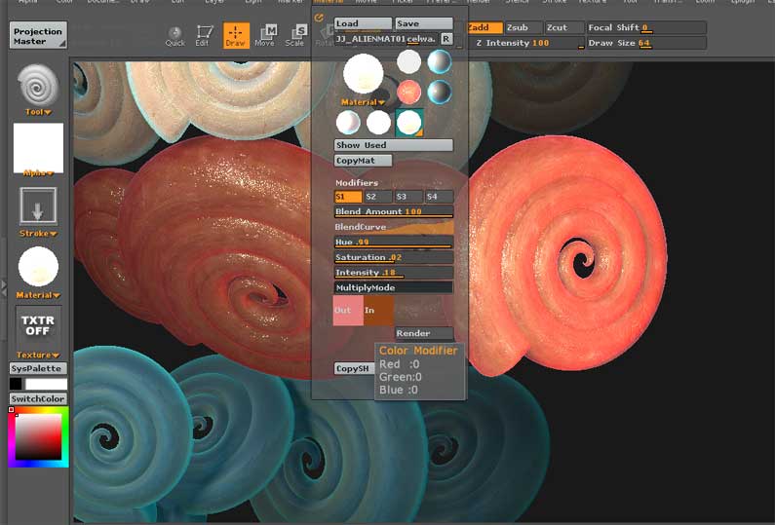Select the S3 shader slot
This screenshot has height=525, width=775.
click(x=408, y=197)
